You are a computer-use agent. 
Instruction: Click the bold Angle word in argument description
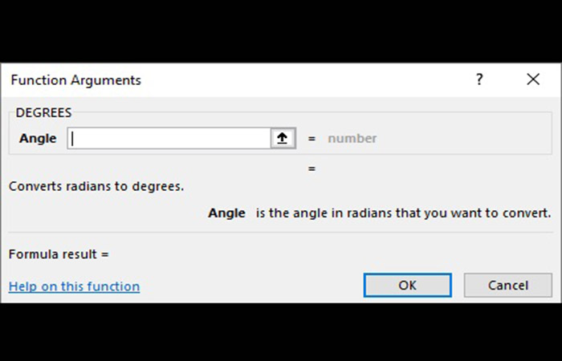[x=226, y=213]
